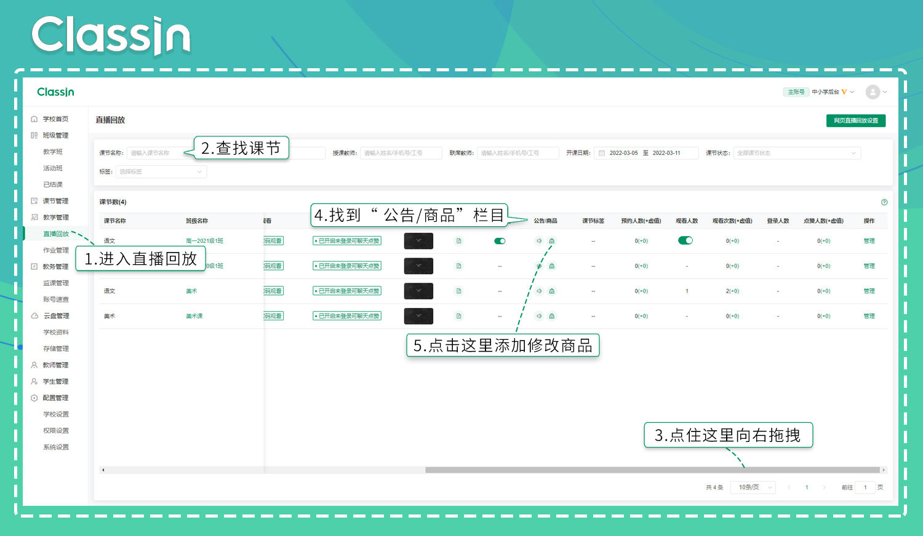Toggle the switch left of 公告/商品 in the 高一2021级1班 row
This screenshot has width=923, height=536.
pyautogui.click(x=500, y=241)
